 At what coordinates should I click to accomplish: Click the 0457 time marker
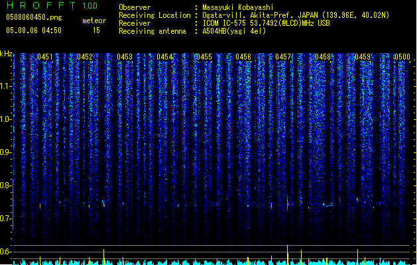click(283, 57)
